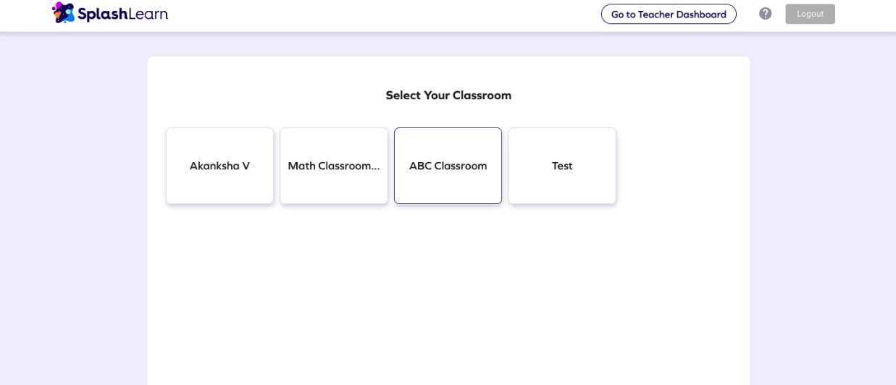Viewport: 896px width, 385px height.
Task: Open the ABC Classroom card
Action: (448, 166)
